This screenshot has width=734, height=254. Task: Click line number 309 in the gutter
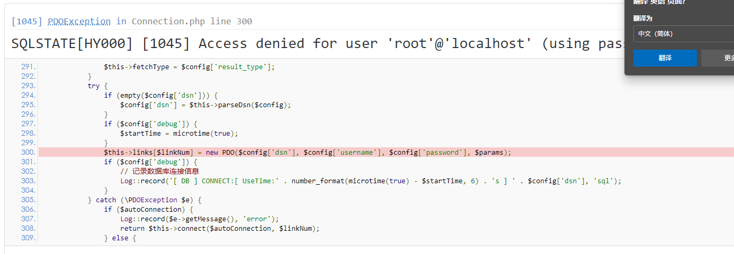click(x=29, y=238)
